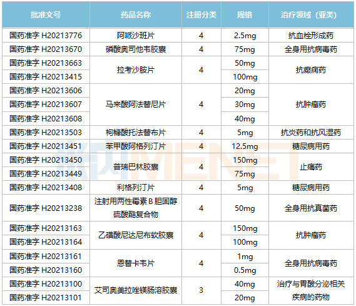Click the 1mg specification cell
Screen dimensions: 356x306
[x=245, y=257]
